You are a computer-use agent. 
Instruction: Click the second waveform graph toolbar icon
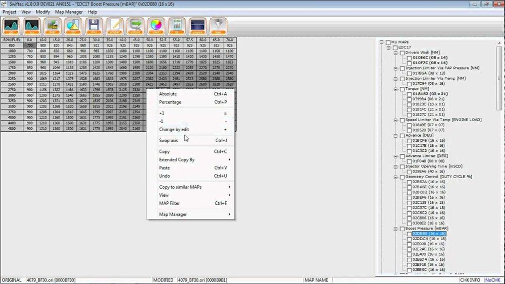coord(31,26)
